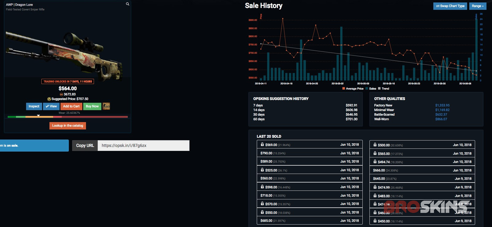Click the 7 days suggestion $592.91
The image size is (492, 227).
coord(351,105)
